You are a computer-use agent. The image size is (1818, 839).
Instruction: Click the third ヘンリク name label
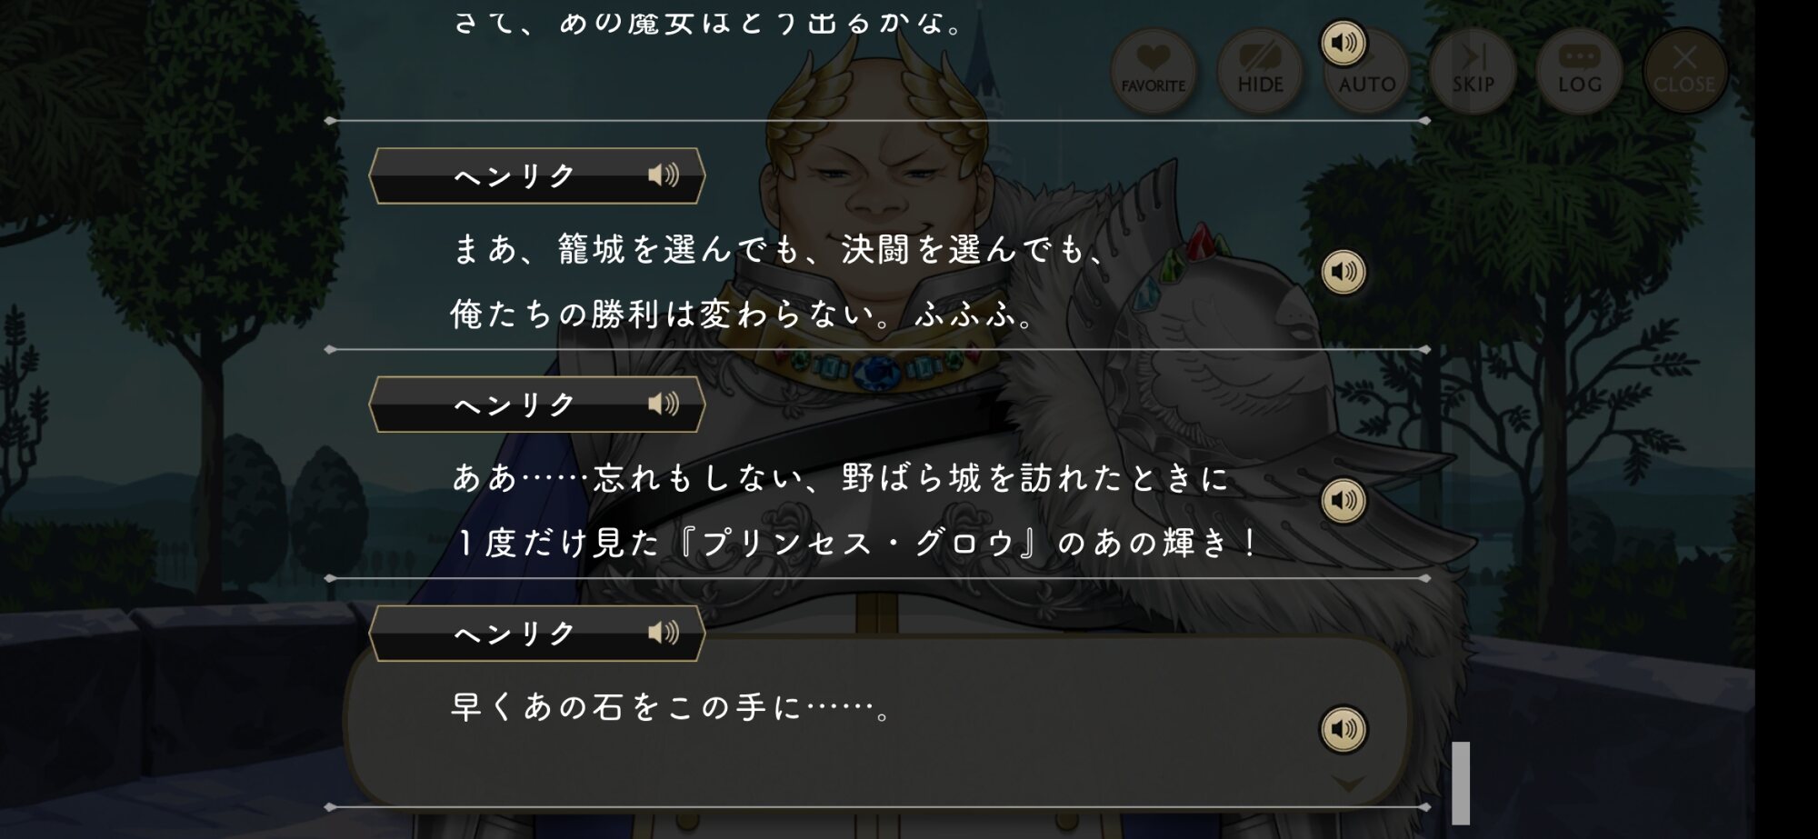(515, 633)
